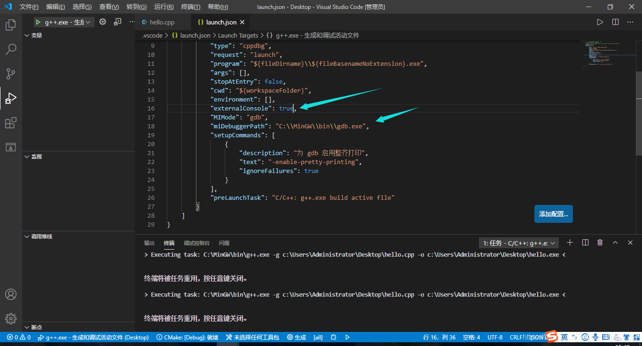Open the Search view in activity bar
Screen dimensions: 642x346
tap(11, 49)
